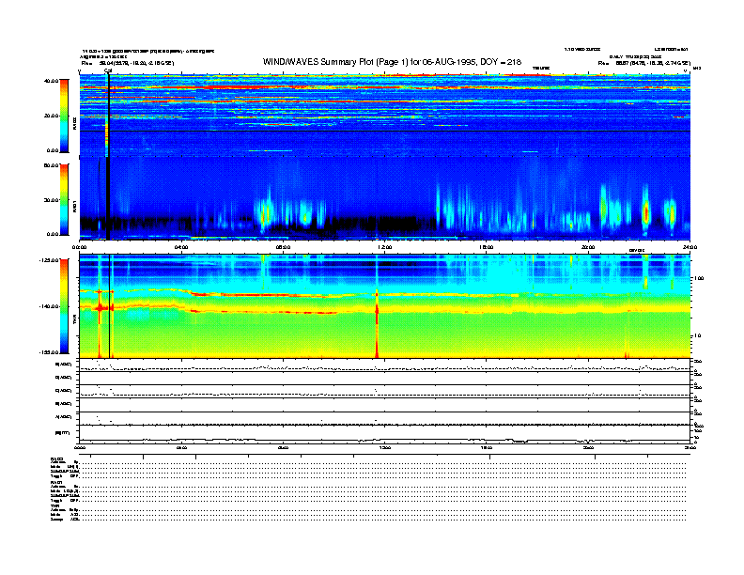The width and height of the screenshot is (744, 575).
Task: Click the 08:00 time axis label
Action: click(x=283, y=247)
